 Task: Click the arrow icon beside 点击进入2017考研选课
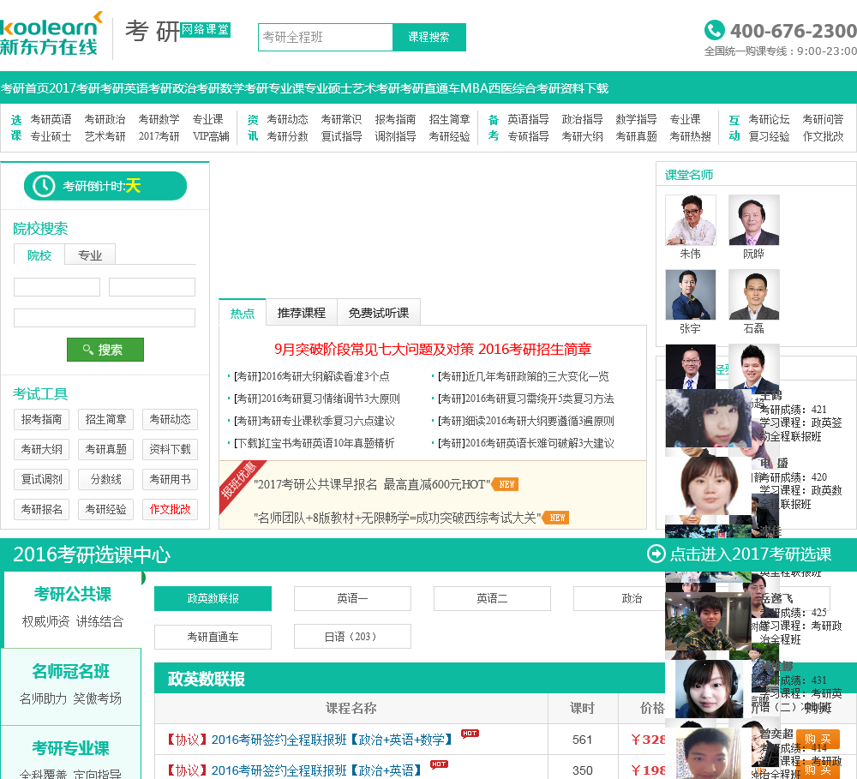pyautogui.click(x=656, y=554)
